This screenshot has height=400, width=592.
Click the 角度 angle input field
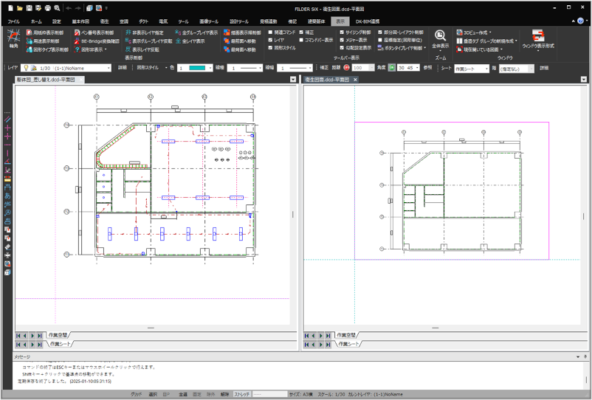click(405, 67)
